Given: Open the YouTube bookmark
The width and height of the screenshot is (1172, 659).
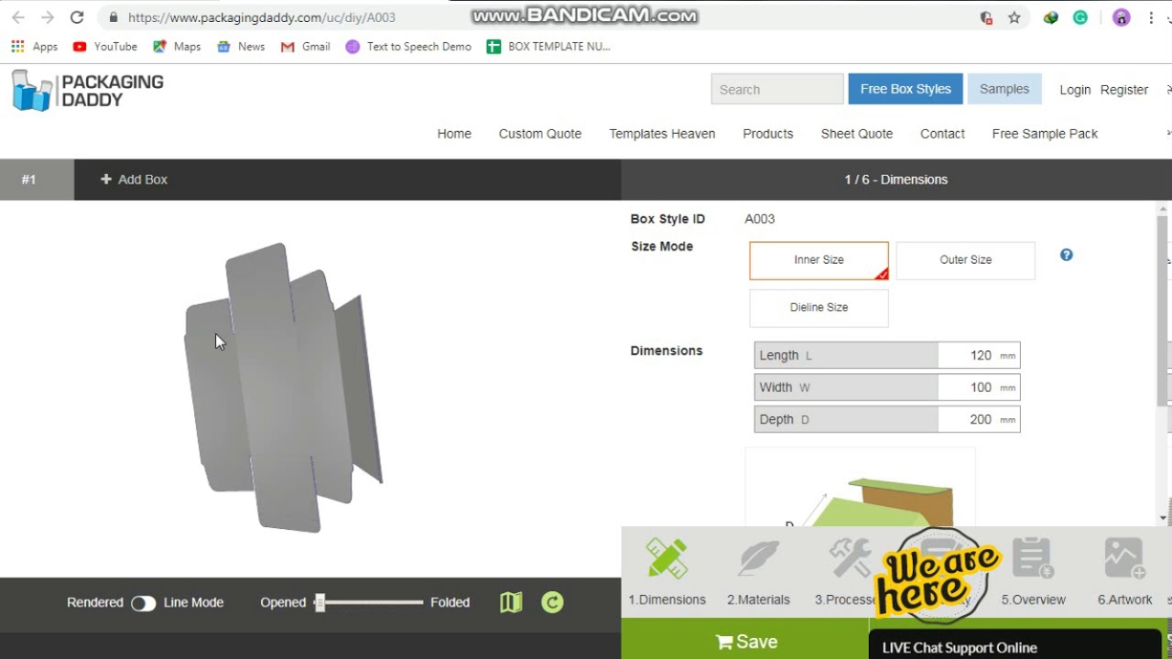Looking at the screenshot, I should point(104,47).
